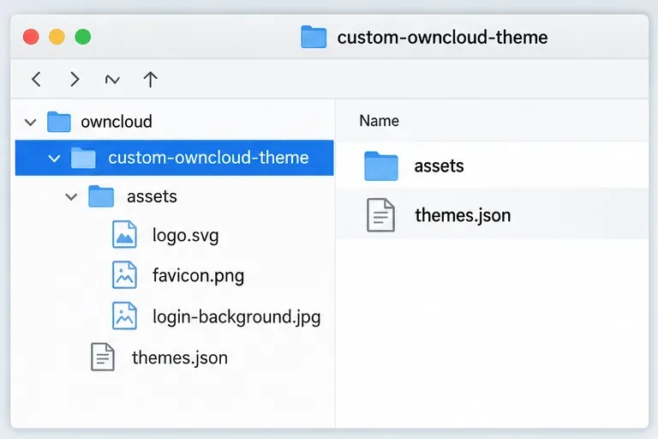Go back with the left arrow
658x439 pixels.
pyautogui.click(x=37, y=79)
